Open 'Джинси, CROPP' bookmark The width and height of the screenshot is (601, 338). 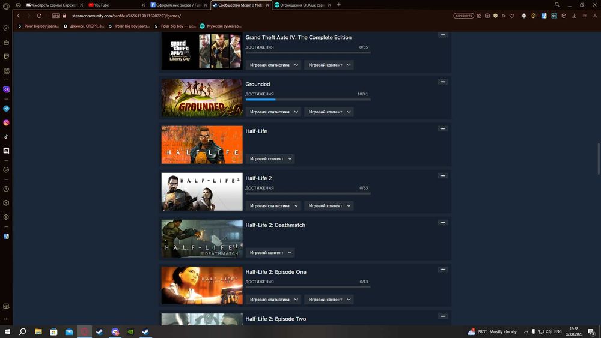point(84,26)
